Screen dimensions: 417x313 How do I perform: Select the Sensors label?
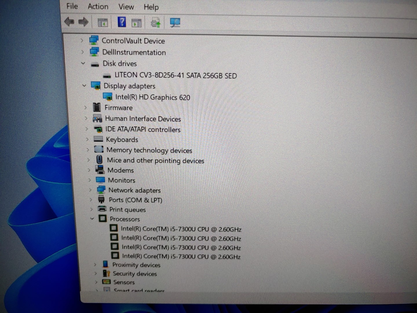[x=124, y=282]
